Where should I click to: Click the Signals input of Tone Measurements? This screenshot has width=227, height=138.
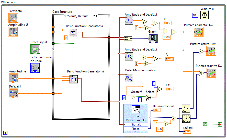(136, 124)
